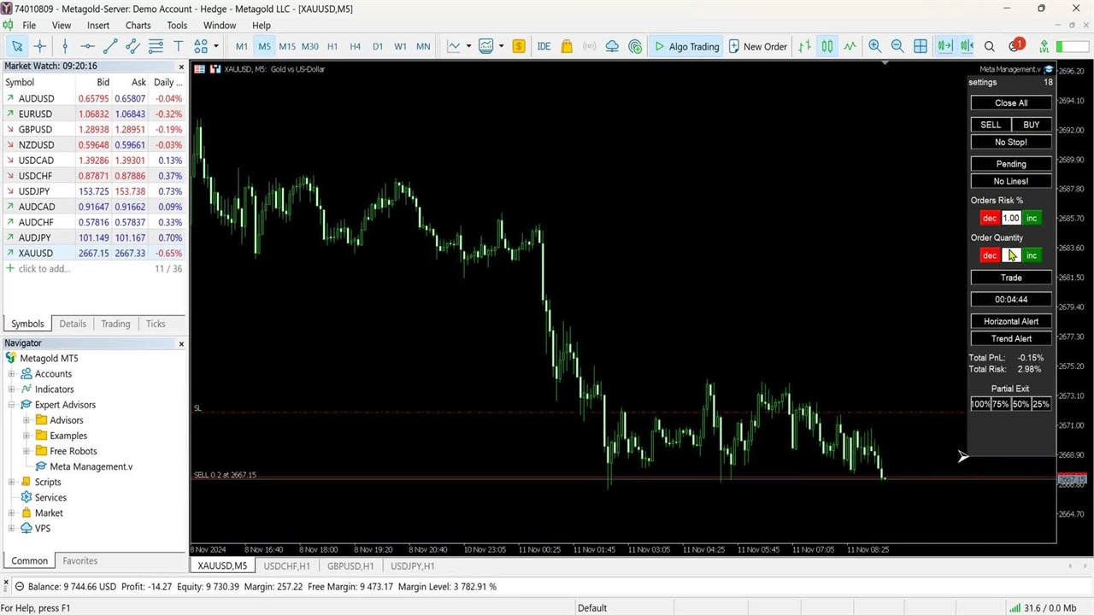Screen dimensions: 1094x615
Task: Switch to the USDCHF,H1 chart tab
Action: click(286, 565)
